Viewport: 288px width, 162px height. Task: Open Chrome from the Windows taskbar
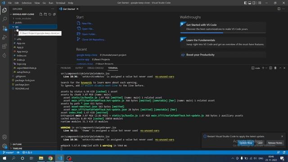pyautogui.click(x=50, y=158)
